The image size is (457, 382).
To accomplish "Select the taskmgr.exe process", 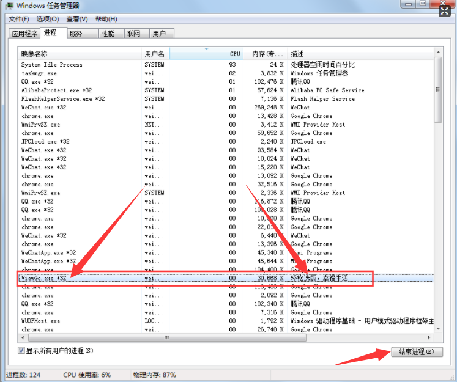I will click(226, 73).
